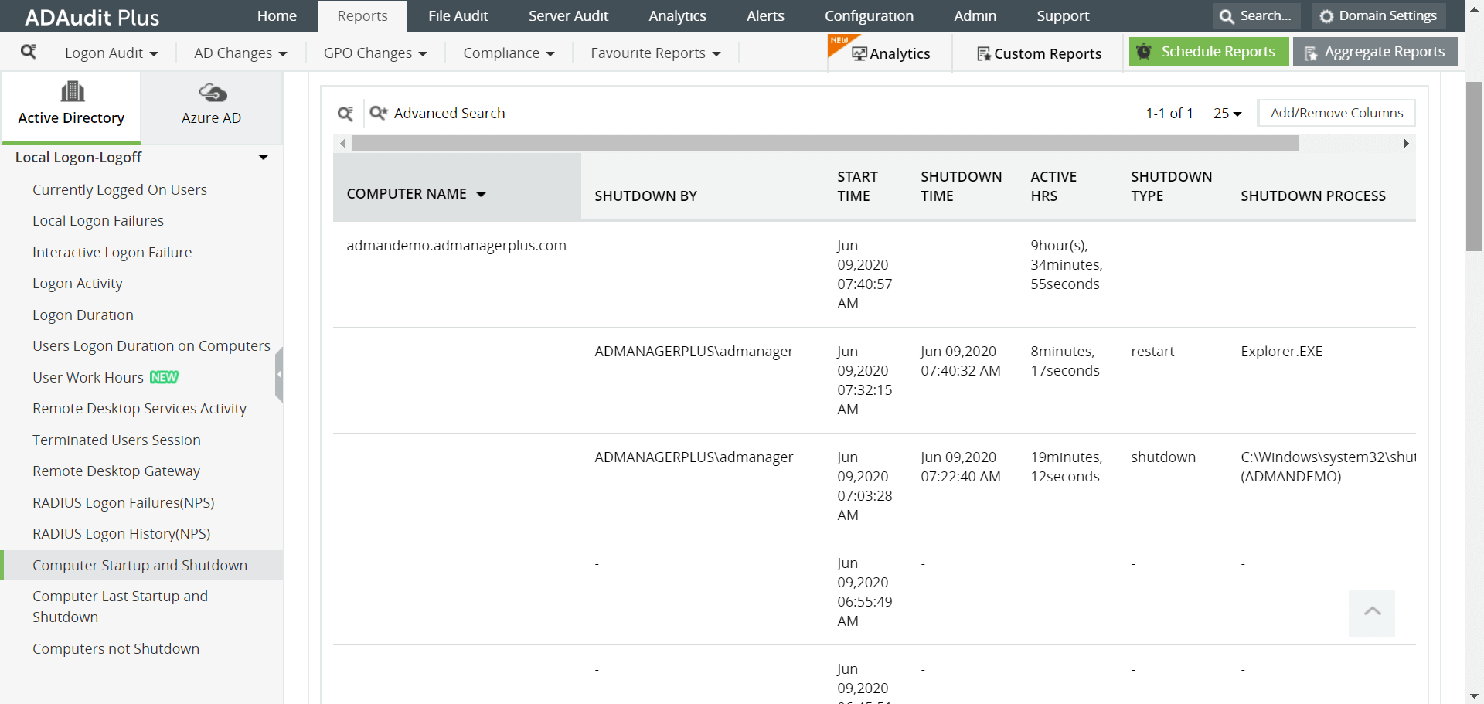The image size is (1484, 704).
Task: Click admandemo.admanagerplus.com computer name
Action: pos(456,246)
